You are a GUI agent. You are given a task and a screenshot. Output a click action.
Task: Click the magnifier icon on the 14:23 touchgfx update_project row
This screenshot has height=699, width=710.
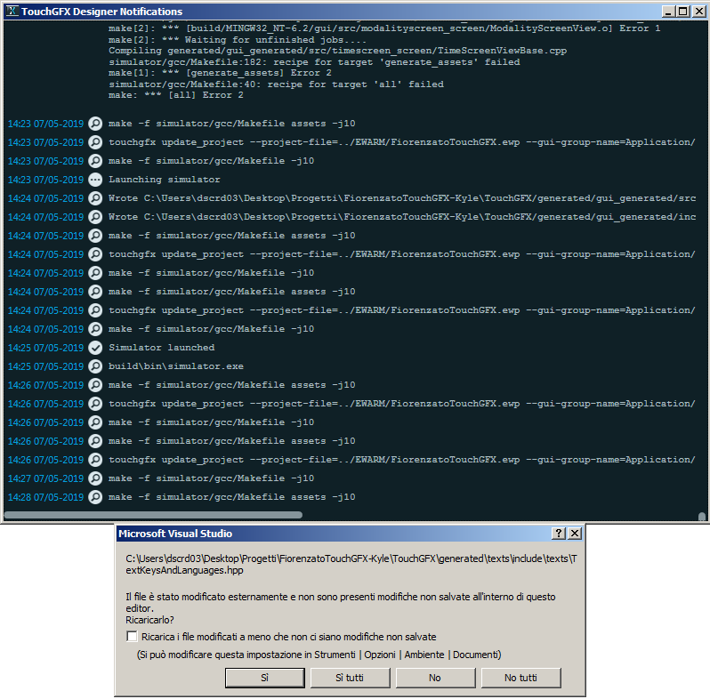pyautogui.click(x=95, y=142)
